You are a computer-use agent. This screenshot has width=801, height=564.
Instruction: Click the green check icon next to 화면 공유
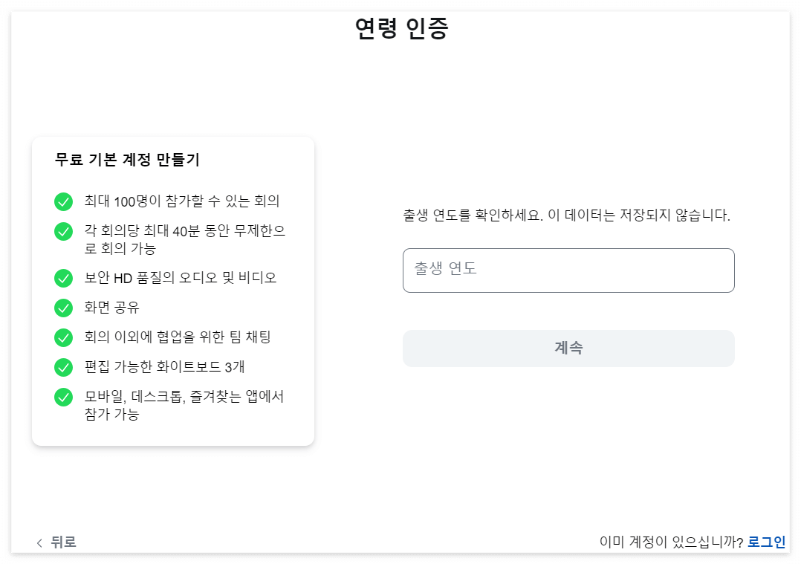(x=63, y=308)
